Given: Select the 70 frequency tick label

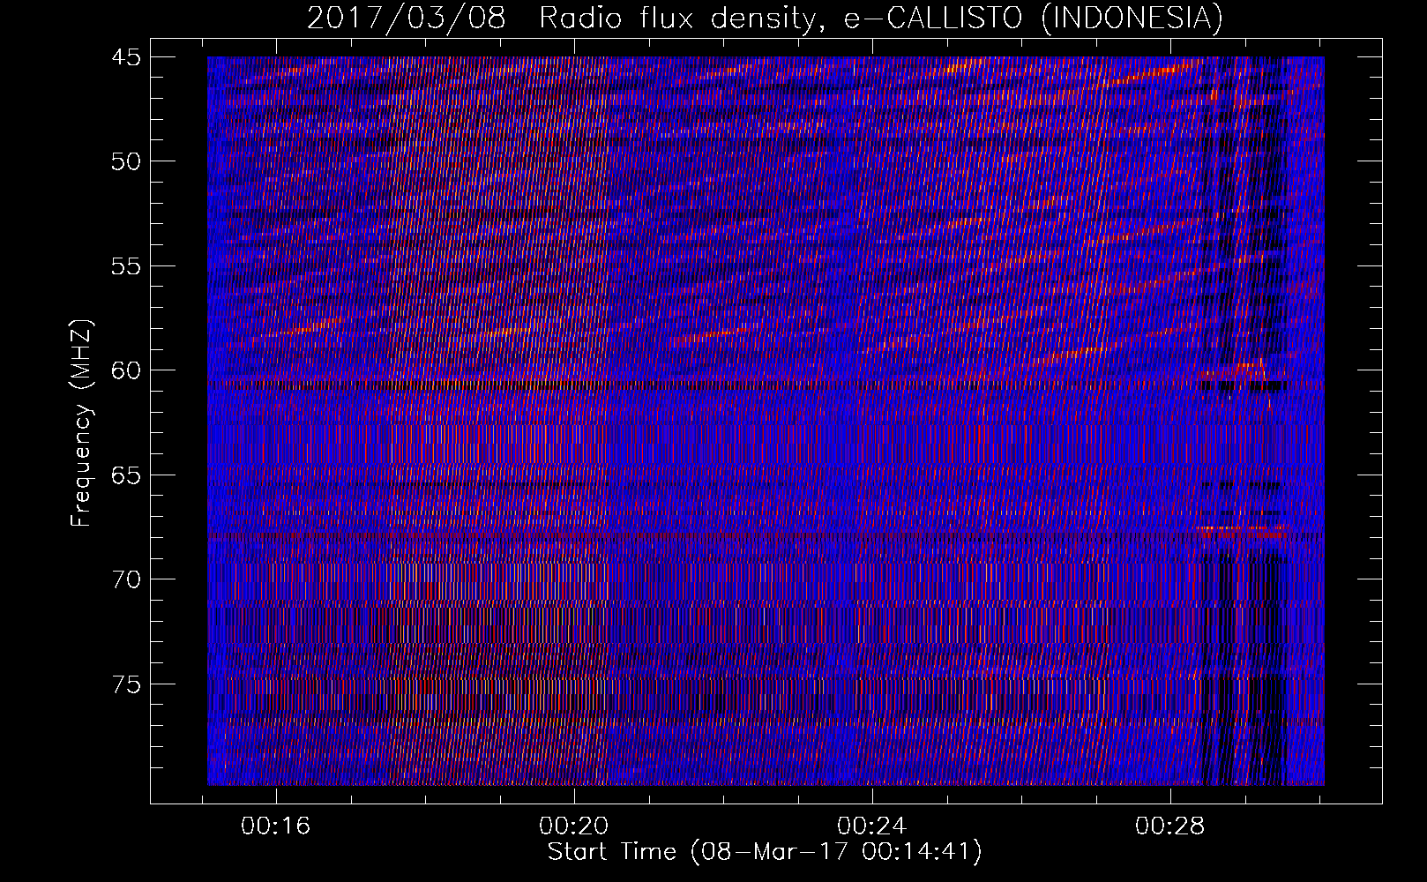Looking at the screenshot, I should (125, 579).
